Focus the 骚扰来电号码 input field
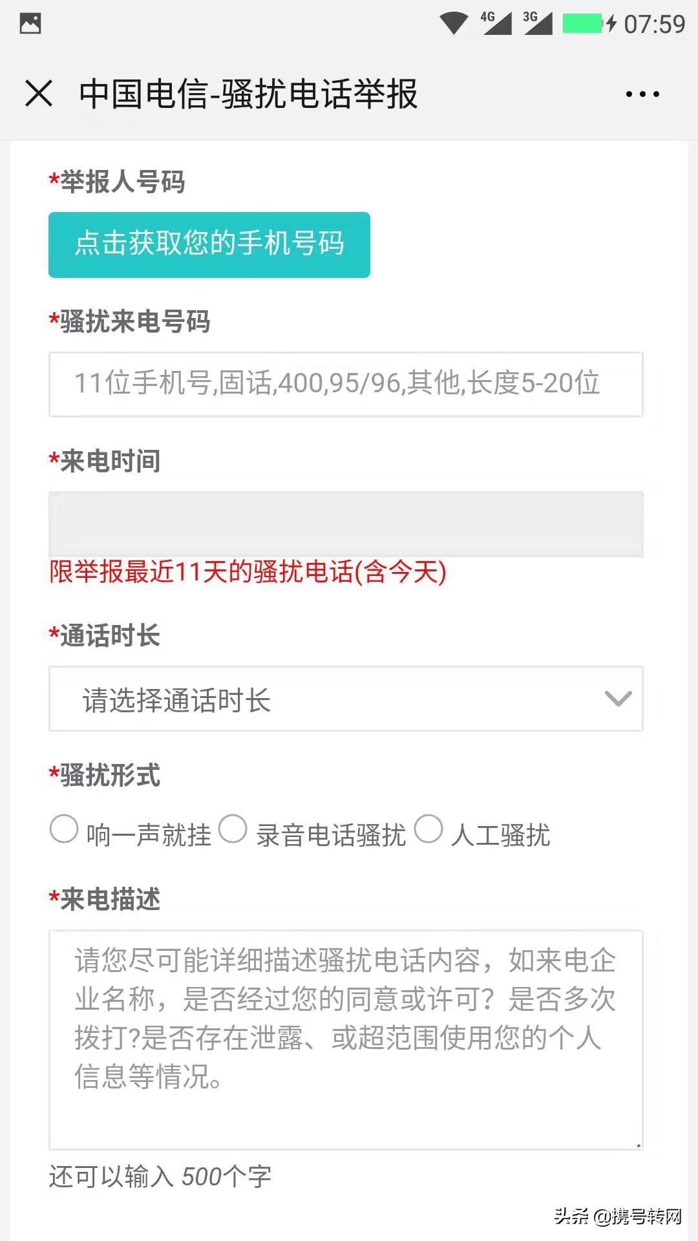 346,384
